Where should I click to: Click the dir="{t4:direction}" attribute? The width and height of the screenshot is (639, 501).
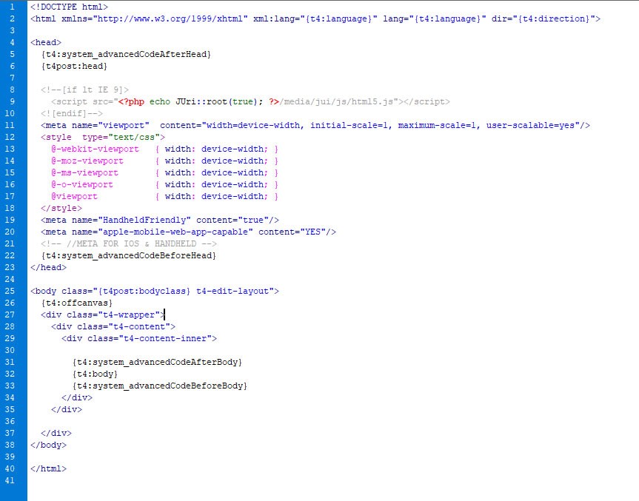click(x=543, y=19)
